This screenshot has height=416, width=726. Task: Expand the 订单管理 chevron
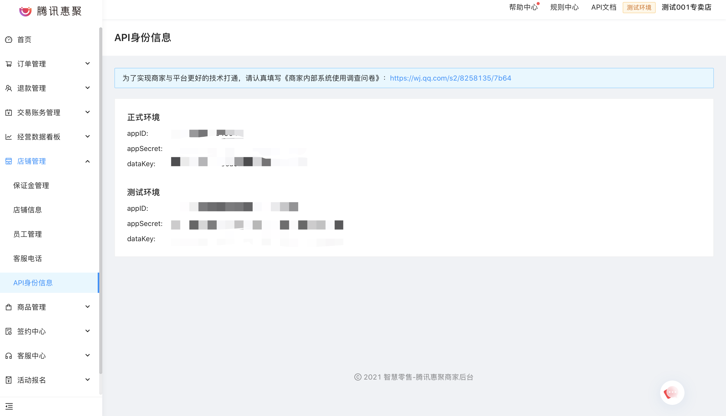tap(88, 63)
